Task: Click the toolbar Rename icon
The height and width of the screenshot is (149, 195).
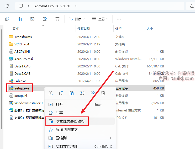Action: point(32,19)
